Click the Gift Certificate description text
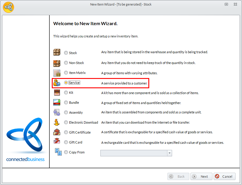The image size is (242, 185). point(157,132)
